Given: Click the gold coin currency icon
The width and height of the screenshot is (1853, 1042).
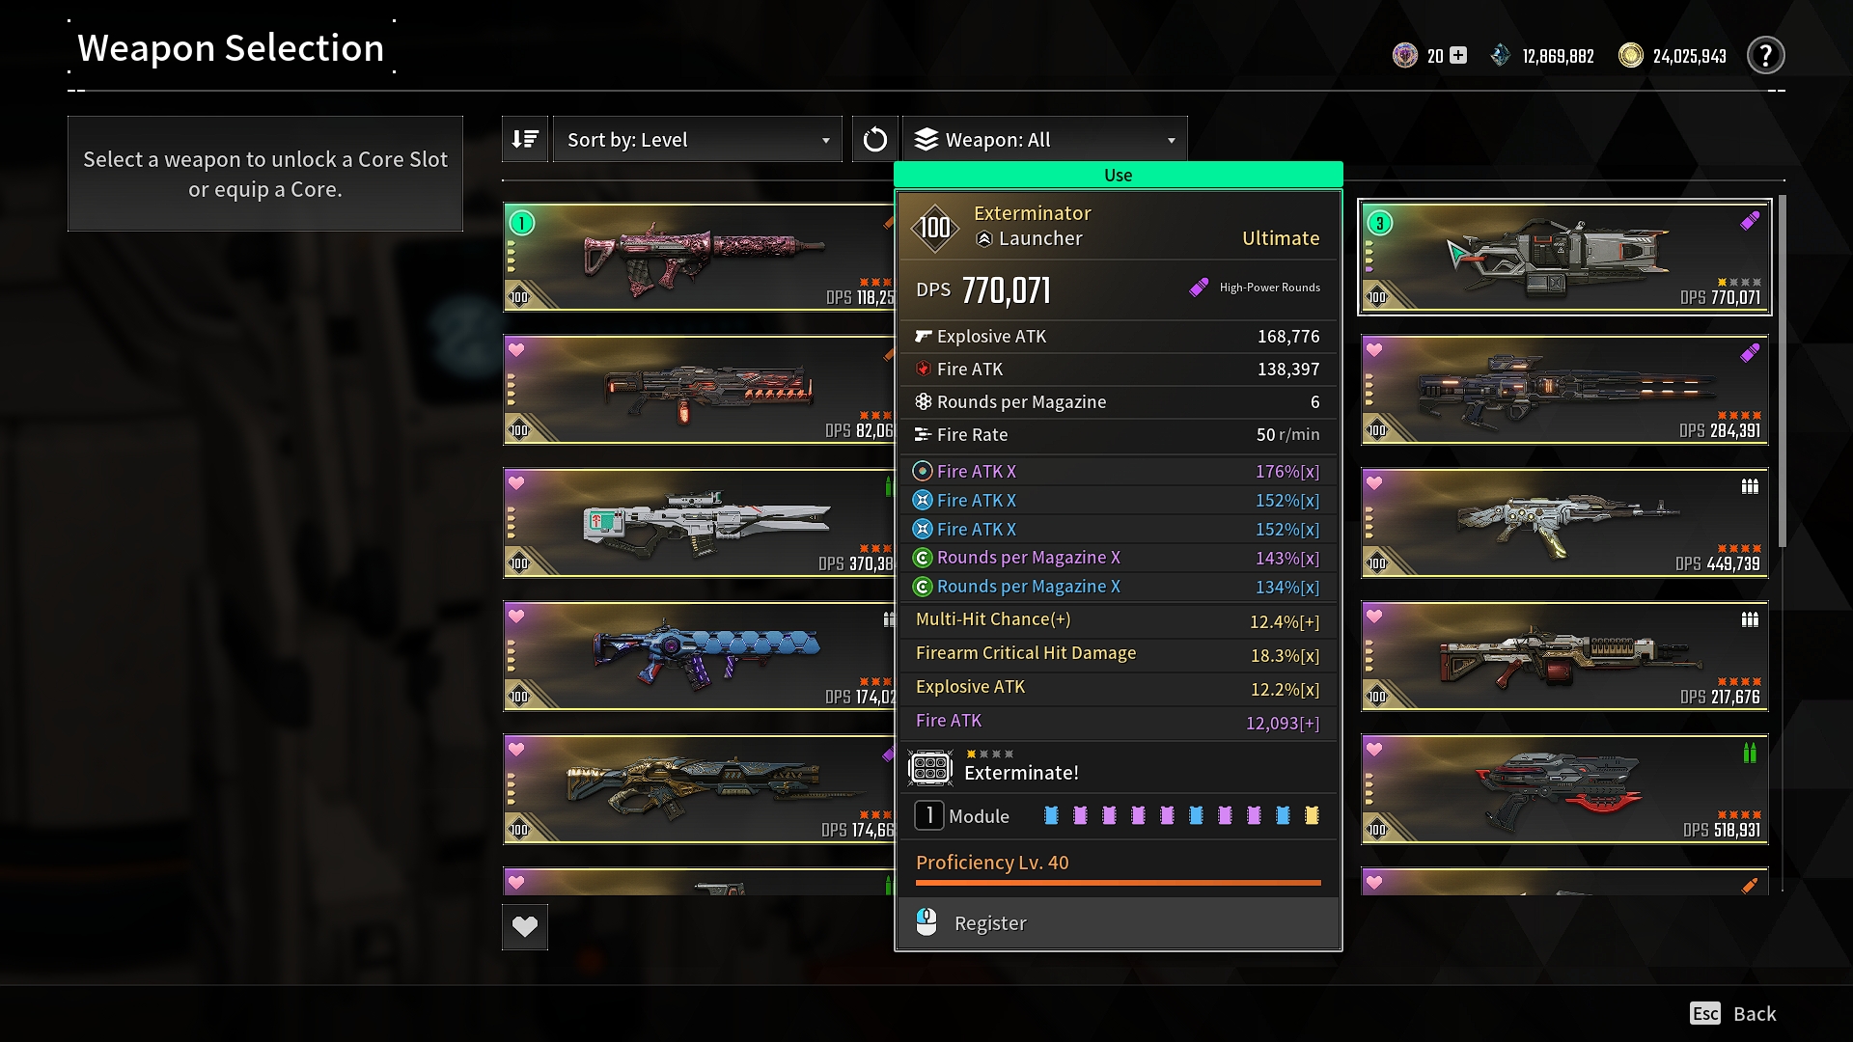Looking at the screenshot, I should pyautogui.click(x=1630, y=56).
